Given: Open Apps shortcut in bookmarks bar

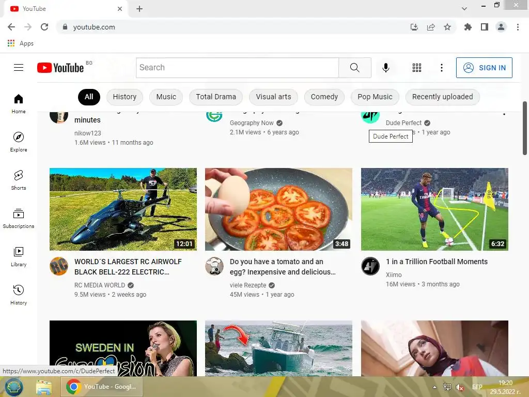Looking at the screenshot, I should pyautogui.click(x=20, y=43).
